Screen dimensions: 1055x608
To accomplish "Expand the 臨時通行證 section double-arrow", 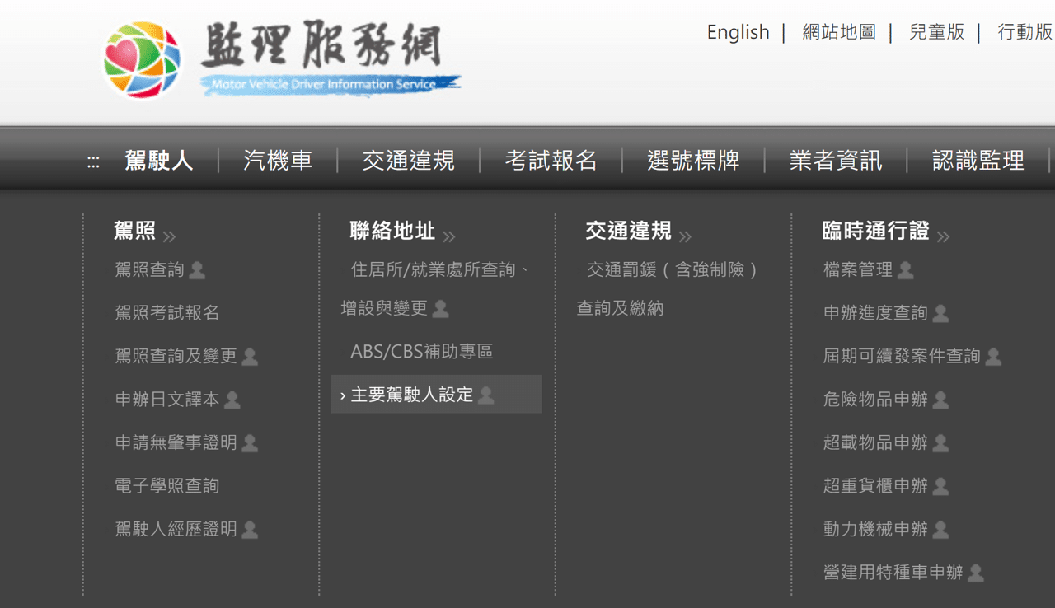I will pos(943,237).
